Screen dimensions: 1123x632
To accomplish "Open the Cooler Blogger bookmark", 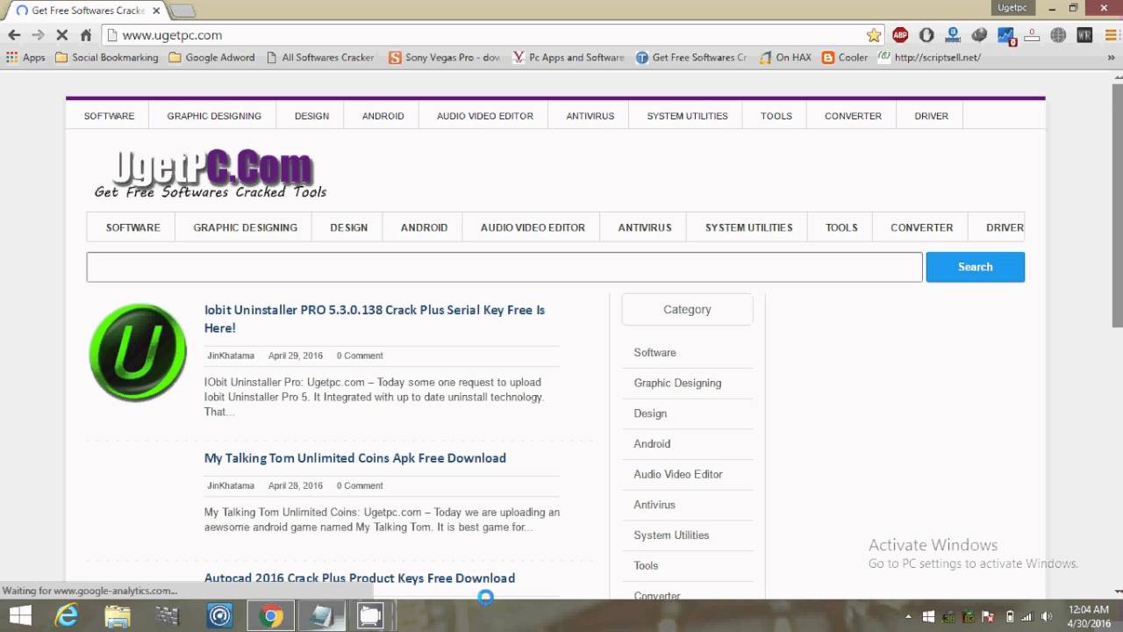I will [x=845, y=57].
